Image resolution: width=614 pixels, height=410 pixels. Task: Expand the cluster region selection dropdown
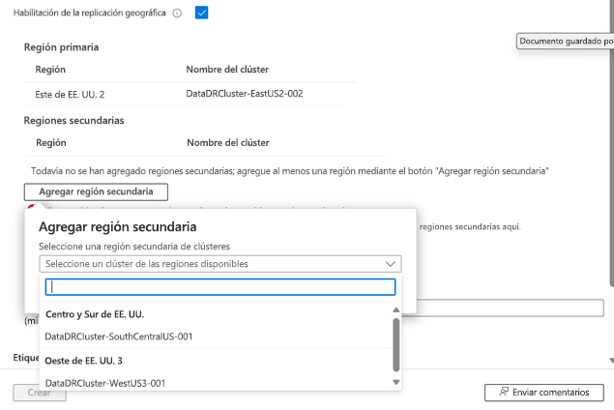[x=220, y=264]
